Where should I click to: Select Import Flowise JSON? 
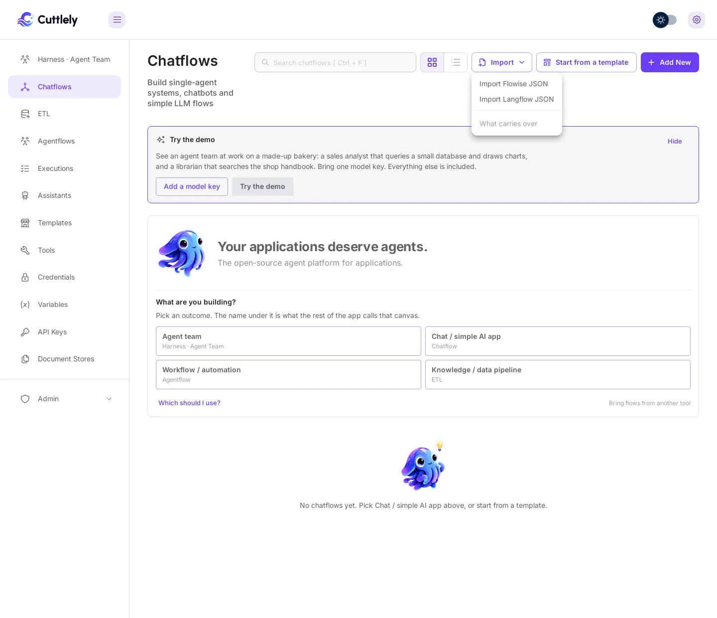click(x=517, y=84)
